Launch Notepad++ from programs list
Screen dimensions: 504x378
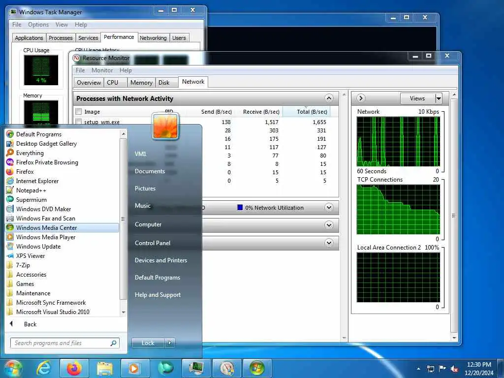(27, 190)
